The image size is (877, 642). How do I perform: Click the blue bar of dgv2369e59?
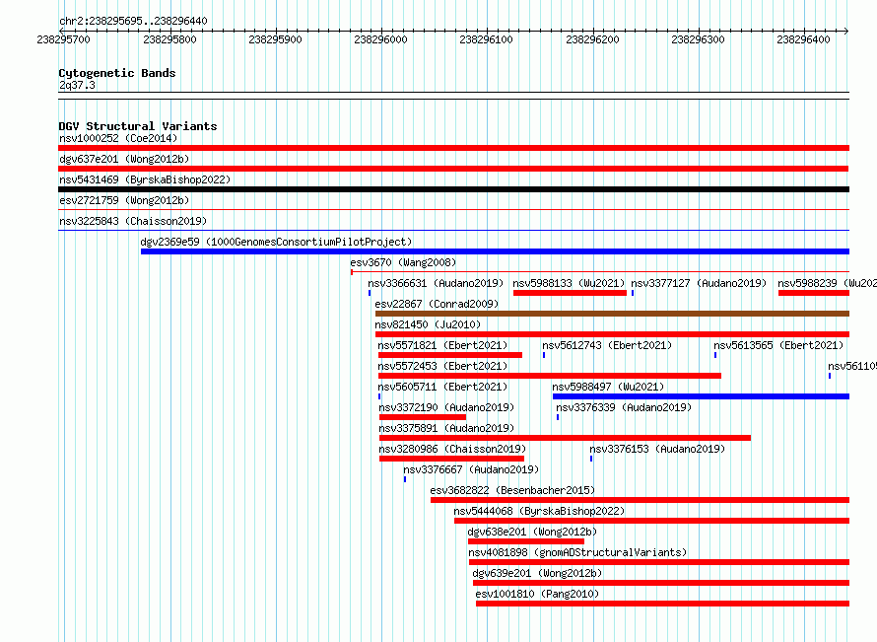click(x=495, y=251)
